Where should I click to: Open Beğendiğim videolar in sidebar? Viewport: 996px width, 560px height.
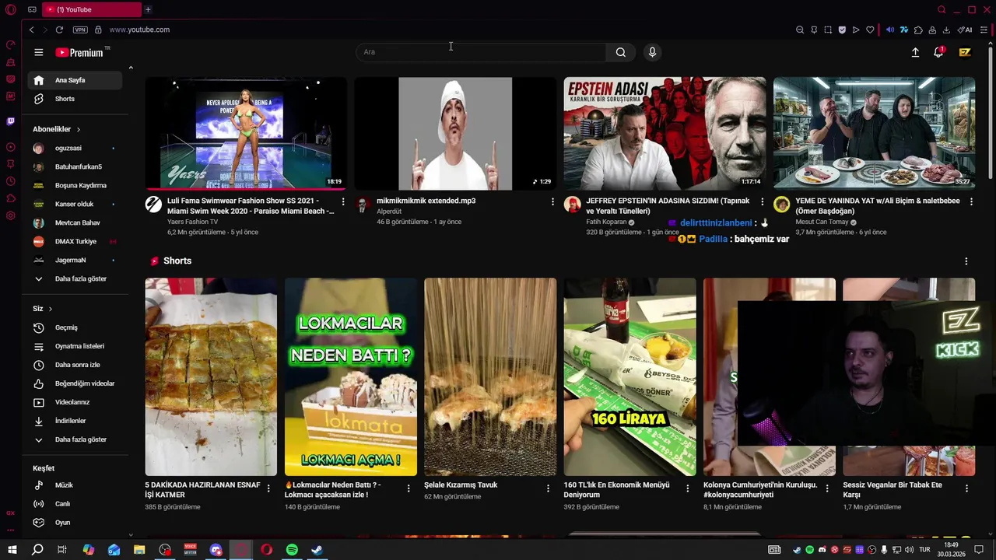click(75, 383)
